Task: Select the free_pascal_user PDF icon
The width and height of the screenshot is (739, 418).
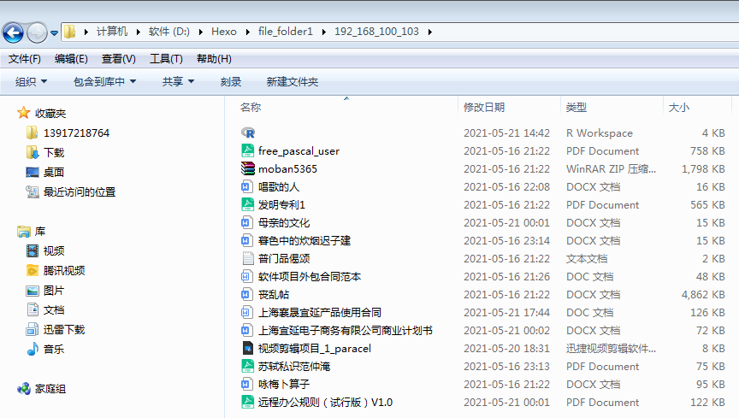Action: [x=247, y=150]
